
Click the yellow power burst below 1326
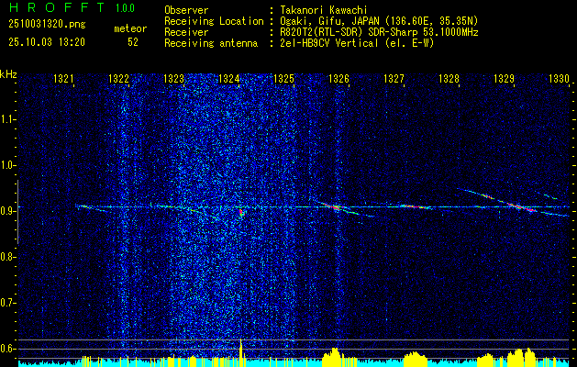point(331,357)
